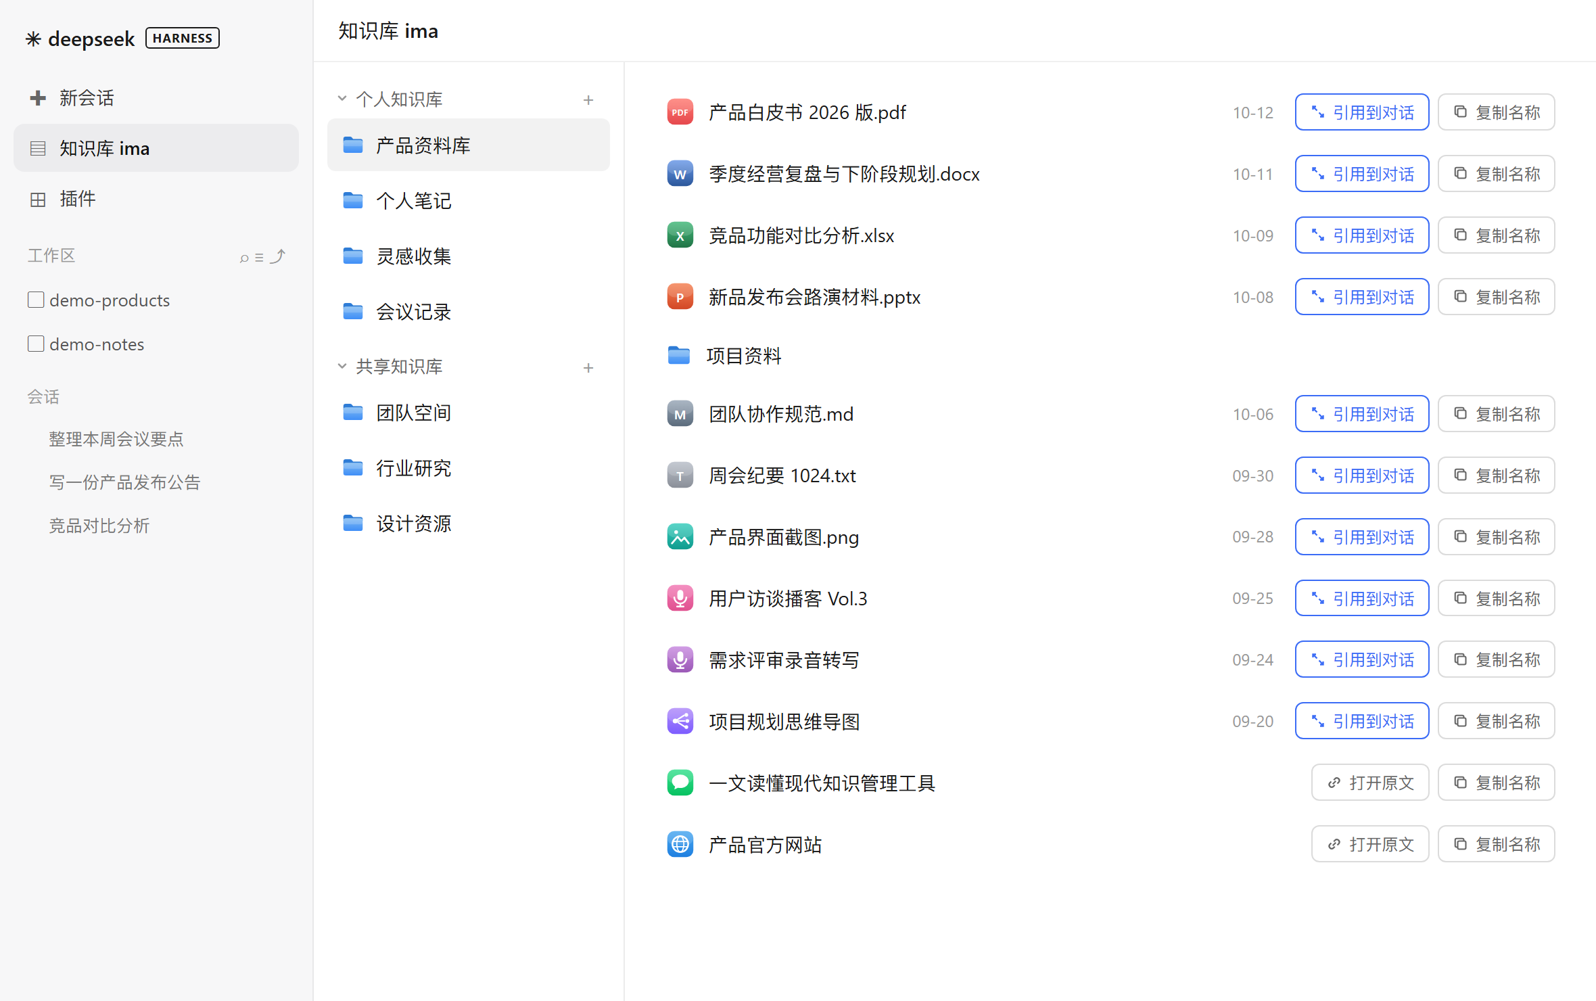Check the demo-notes workspace checkbox
The image size is (1596, 1001).
tap(36, 344)
